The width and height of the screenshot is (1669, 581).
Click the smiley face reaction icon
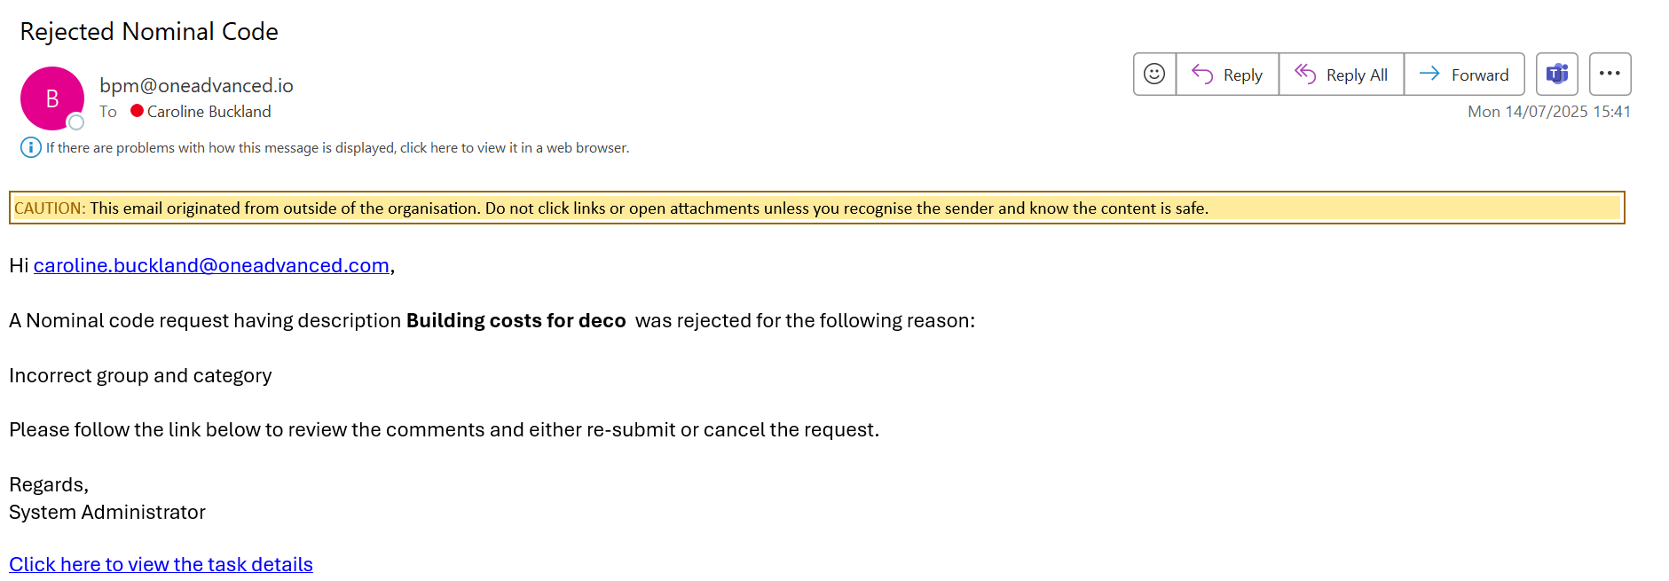pyautogui.click(x=1154, y=74)
